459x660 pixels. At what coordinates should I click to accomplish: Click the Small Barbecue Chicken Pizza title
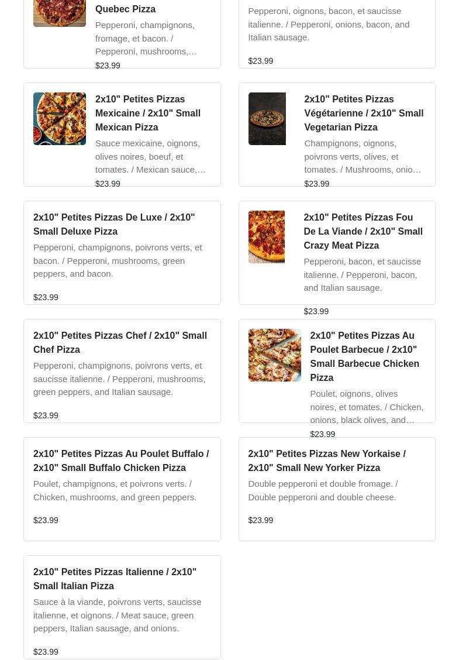(365, 356)
